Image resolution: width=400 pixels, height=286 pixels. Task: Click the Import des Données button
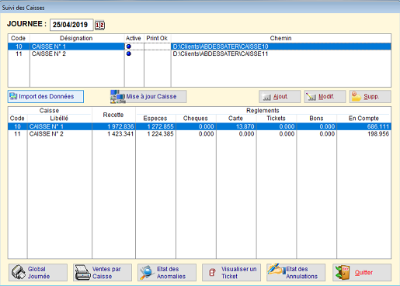tap(46, 96)
